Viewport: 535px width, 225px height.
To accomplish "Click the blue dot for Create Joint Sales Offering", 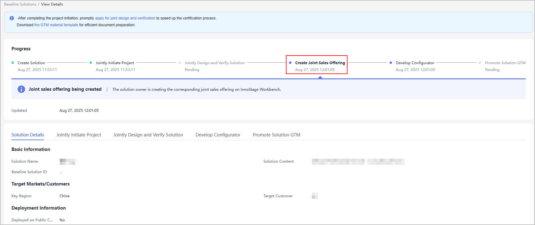I will [290, 63].
